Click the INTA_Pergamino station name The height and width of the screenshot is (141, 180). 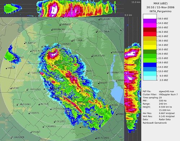[161, 12]
